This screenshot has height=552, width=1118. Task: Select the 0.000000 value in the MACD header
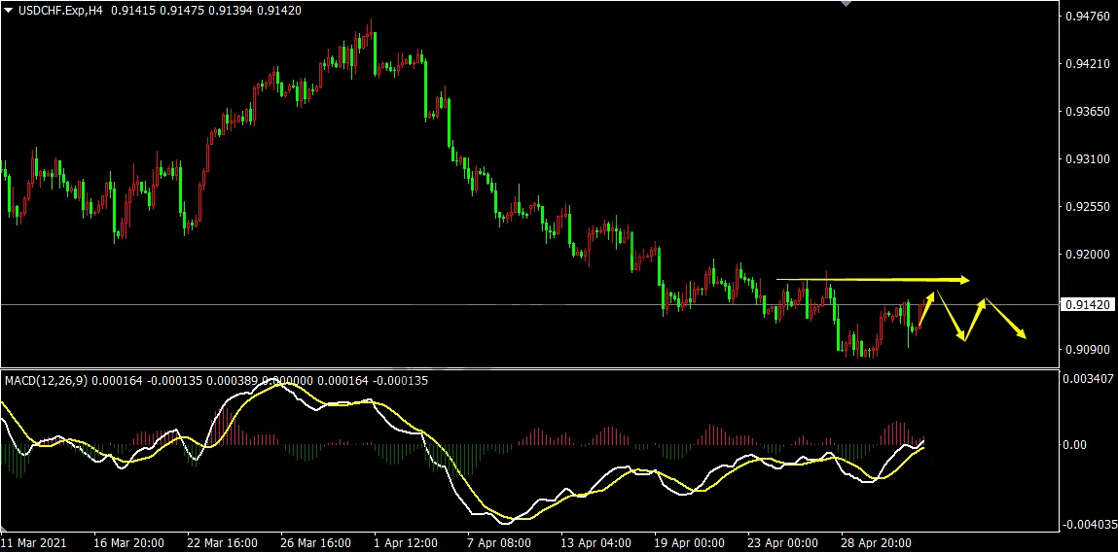point(287,381)
